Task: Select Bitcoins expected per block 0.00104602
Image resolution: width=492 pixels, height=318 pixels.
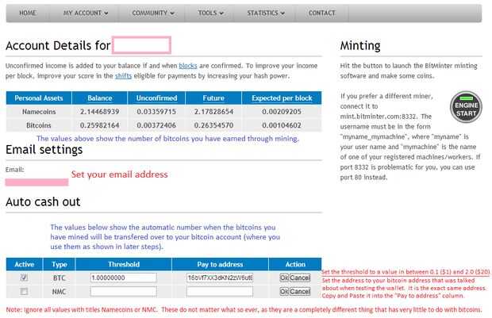Action: [282, 125]
